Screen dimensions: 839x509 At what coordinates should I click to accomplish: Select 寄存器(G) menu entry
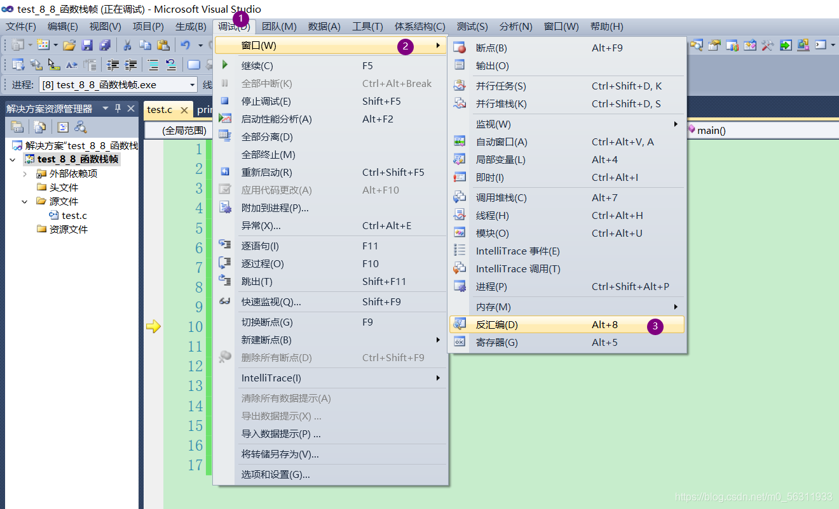[x=567, y=342]
